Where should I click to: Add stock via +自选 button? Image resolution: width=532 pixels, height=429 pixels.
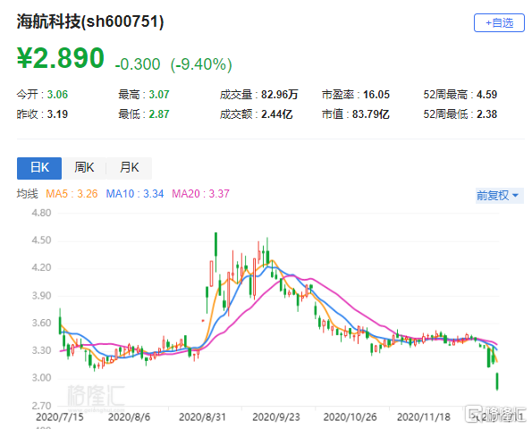pos(499,23)
